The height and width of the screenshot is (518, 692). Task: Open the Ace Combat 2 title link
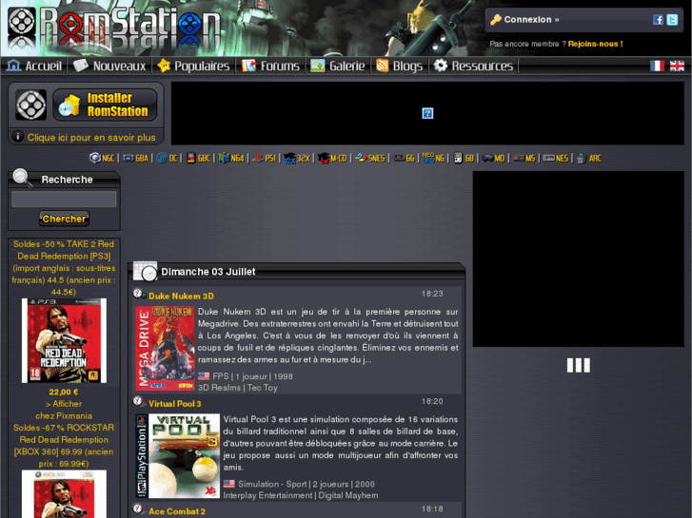(x=176, y=511)
